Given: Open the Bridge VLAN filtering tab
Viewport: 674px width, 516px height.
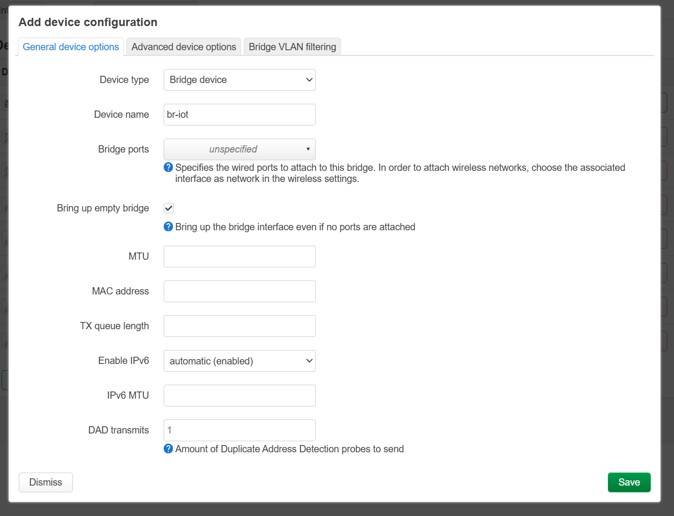Looking at the screenshot, I should point(292,47).
